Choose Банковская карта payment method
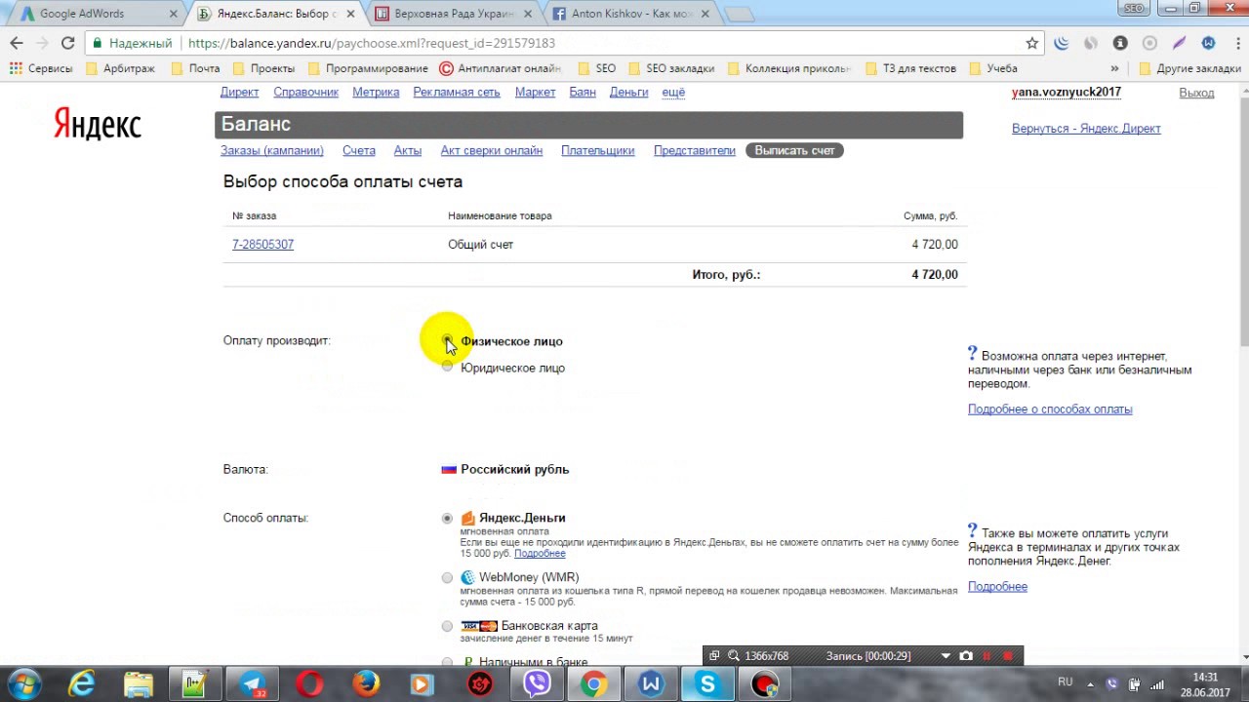Viewport: 1249px width, 702px height. pyautogui.click(x=447, y=626)
